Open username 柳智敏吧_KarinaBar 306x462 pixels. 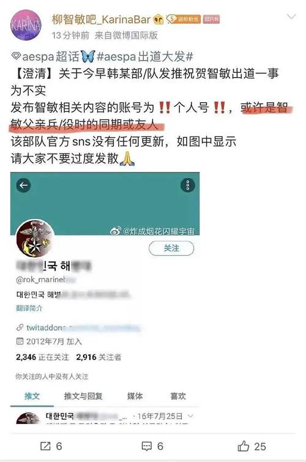(101, 20)
